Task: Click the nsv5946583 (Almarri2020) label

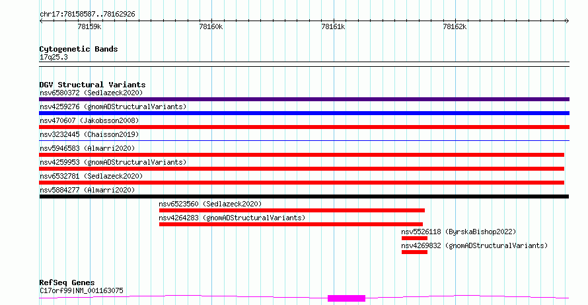Action: pos(87,148)
